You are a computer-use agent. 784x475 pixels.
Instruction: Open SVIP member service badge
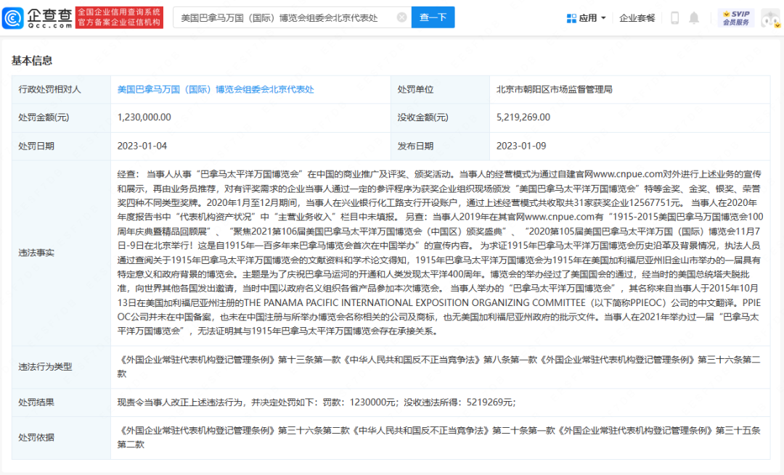(x=736, y=18)
